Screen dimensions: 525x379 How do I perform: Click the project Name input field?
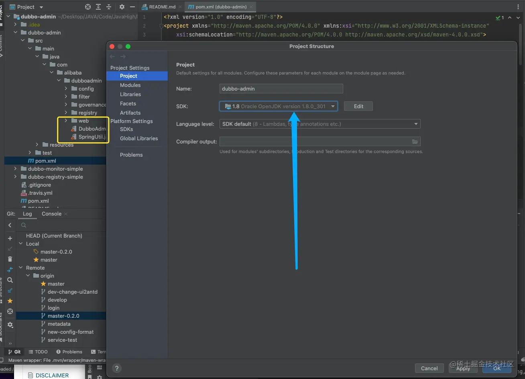click(281, 89)
